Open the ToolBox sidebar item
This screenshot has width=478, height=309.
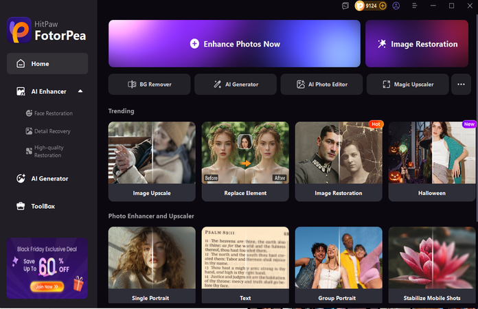coord(47,206)
